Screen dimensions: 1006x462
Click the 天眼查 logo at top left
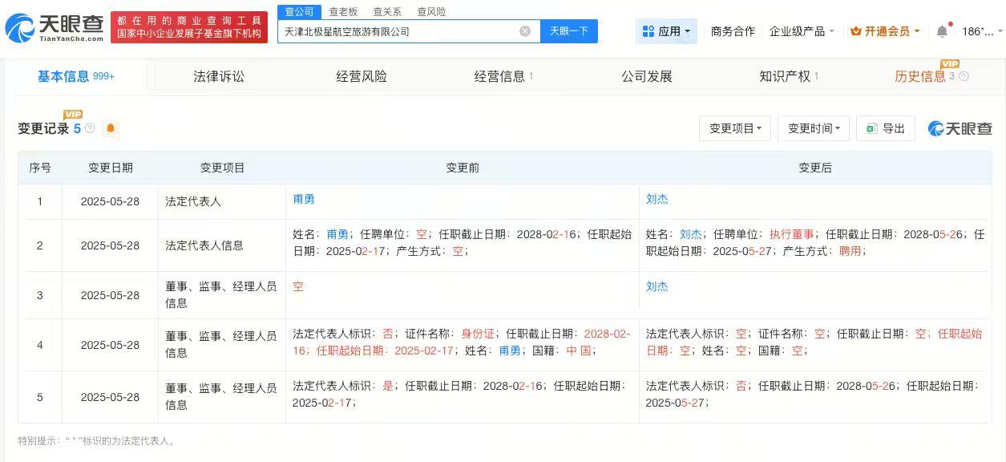[55, 29]
